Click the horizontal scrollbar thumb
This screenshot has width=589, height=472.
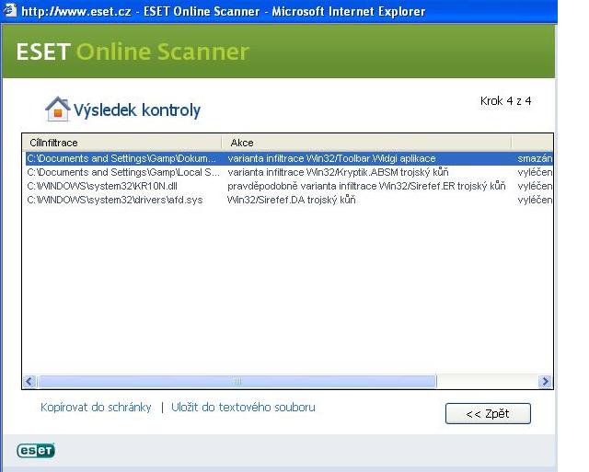(237, 382)
